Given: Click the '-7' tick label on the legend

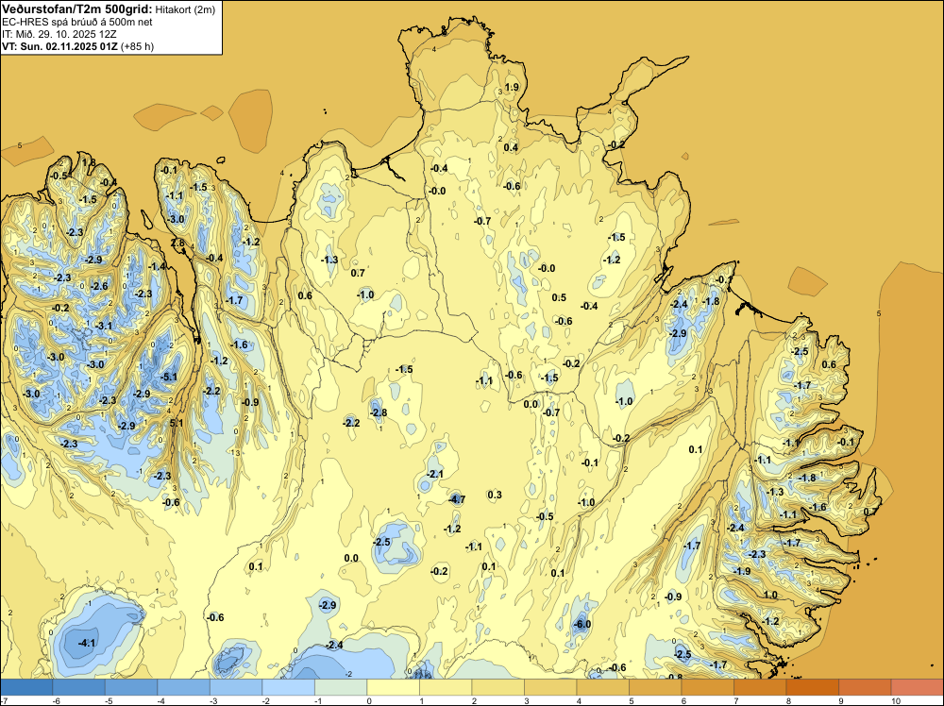Looking at the screenshot, I should click(5, 700).
